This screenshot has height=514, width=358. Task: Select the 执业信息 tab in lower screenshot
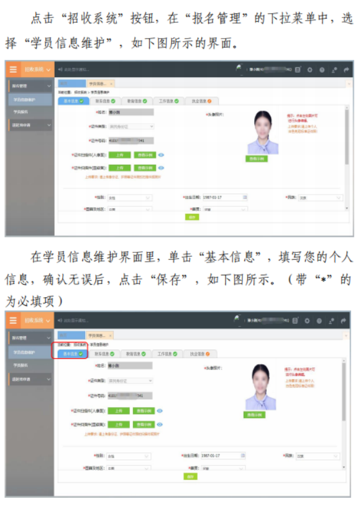(200, 354)
